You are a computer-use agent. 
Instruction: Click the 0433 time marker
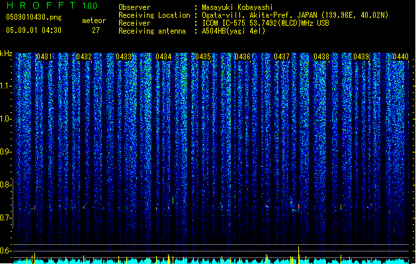point(124,57)
